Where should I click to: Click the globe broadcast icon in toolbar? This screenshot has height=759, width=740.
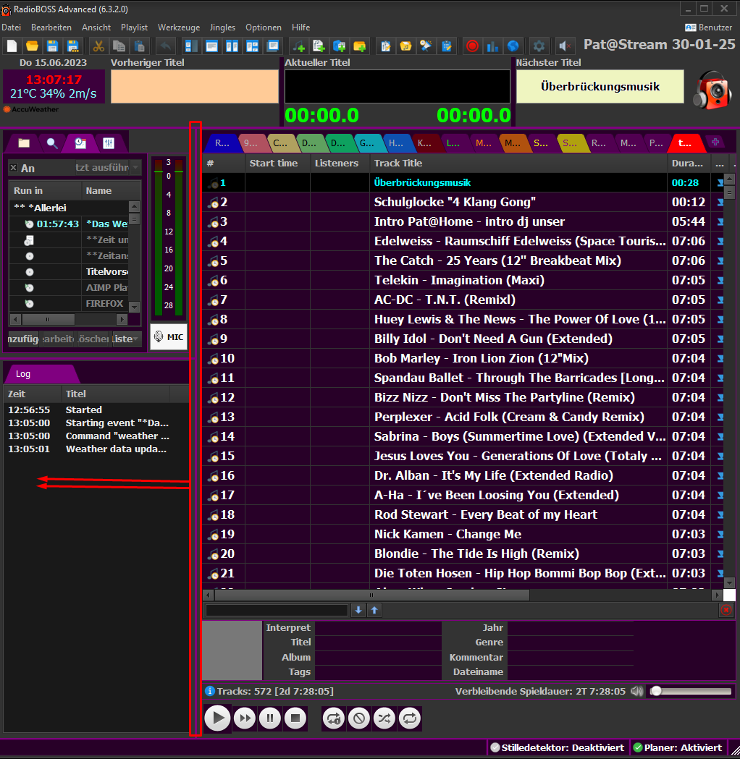click(x=513, y=46)
